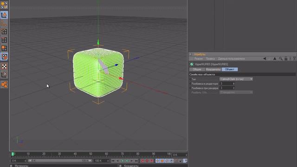Play the animation forwards

[x=127, y=161]
